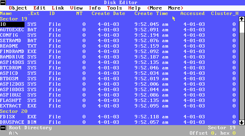Open the Tools menu
Screen dimensions: 245x136
pos(114,8)
